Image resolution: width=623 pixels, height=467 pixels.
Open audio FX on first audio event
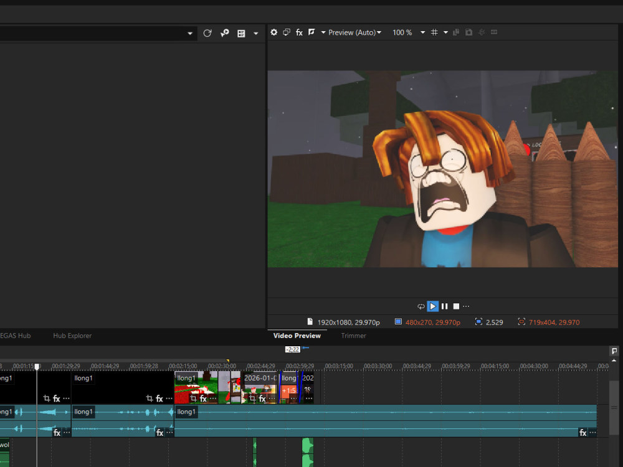(x=57, y=433)
